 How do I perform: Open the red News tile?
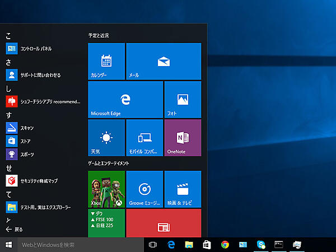(x=164, y=223)
